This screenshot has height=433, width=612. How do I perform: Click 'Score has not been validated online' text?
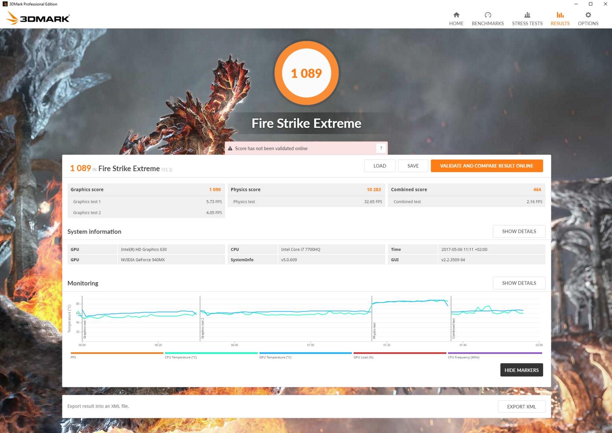pos(271,148)
